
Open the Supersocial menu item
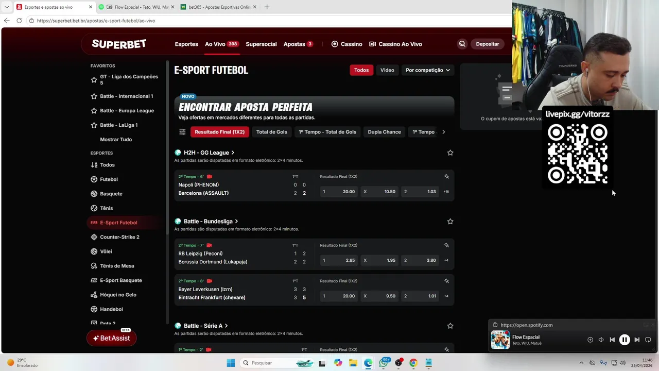point(261,44)
